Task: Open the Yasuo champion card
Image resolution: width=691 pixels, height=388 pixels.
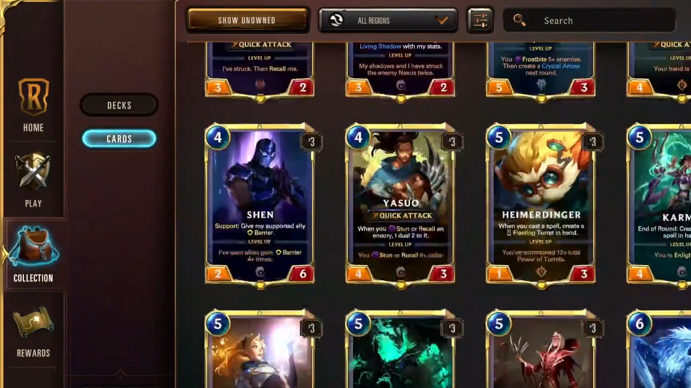Action: (400, 205)
